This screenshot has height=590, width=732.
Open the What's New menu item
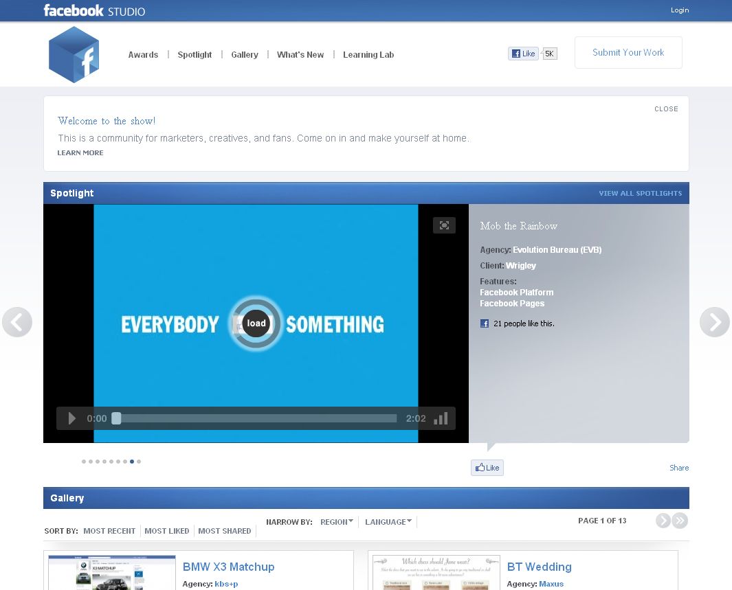(x=300, y=54)
